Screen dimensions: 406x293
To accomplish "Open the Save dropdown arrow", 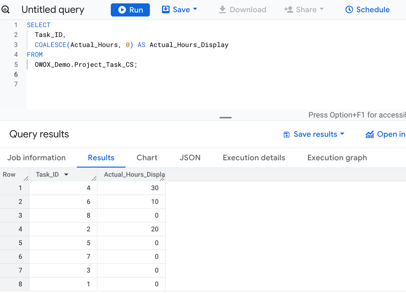I will click(195, 9).
